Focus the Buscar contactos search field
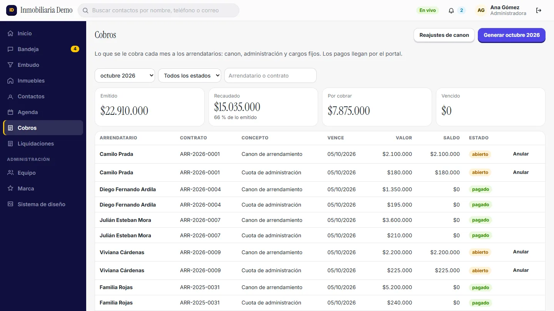Screen dimensions: 554x311 [159, 10]
